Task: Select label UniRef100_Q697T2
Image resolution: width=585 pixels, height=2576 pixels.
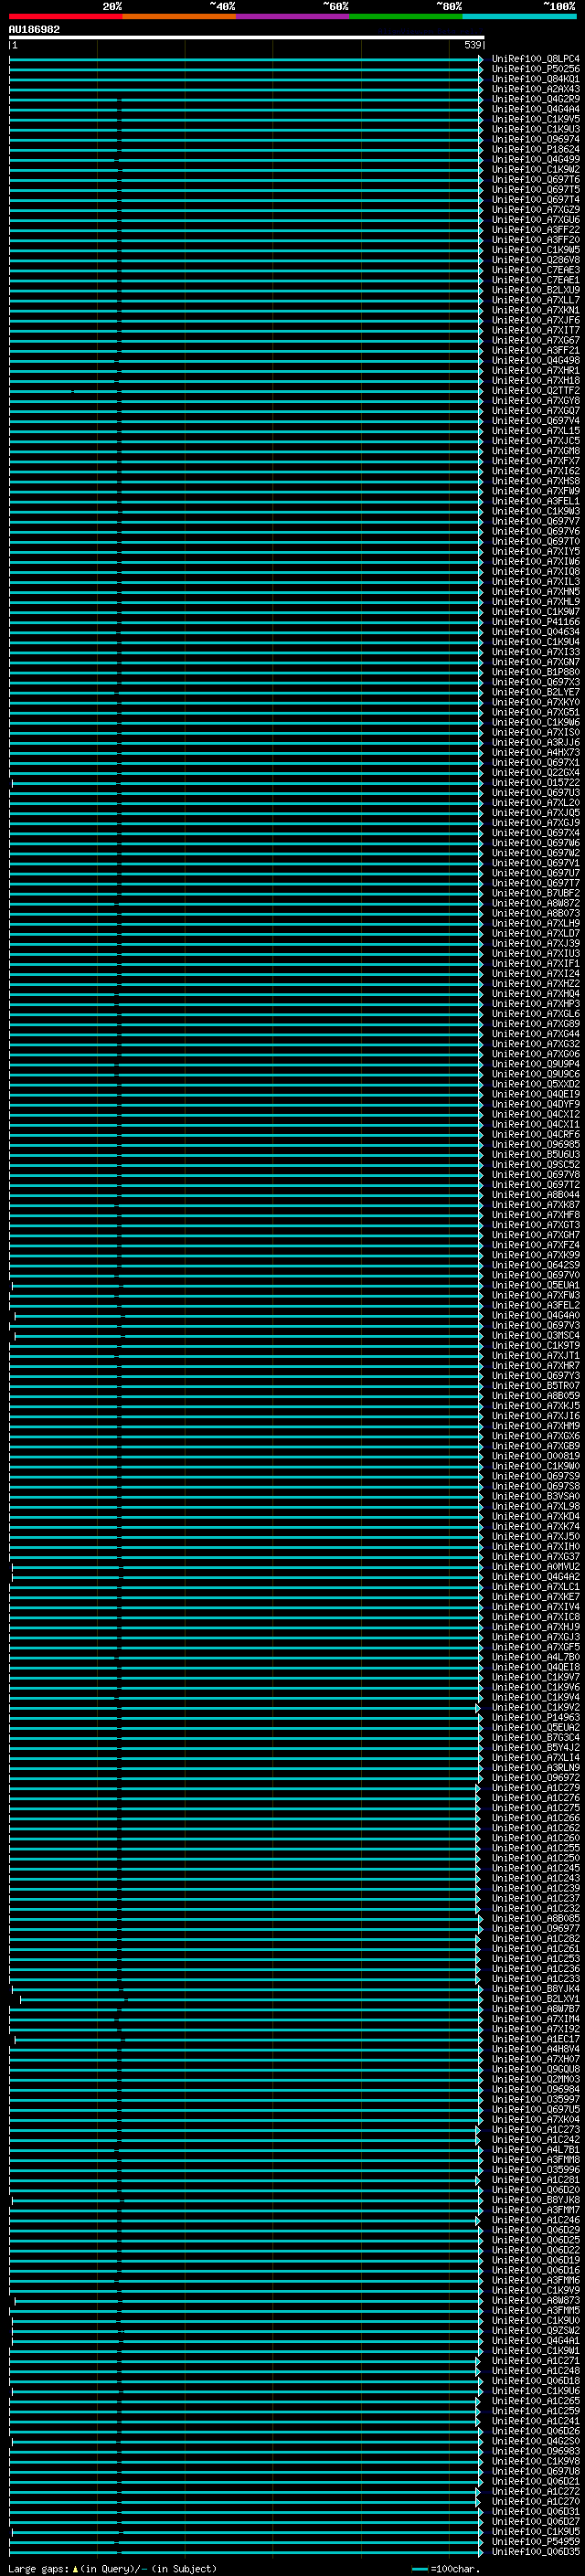Action: [x=535, y=1185]
